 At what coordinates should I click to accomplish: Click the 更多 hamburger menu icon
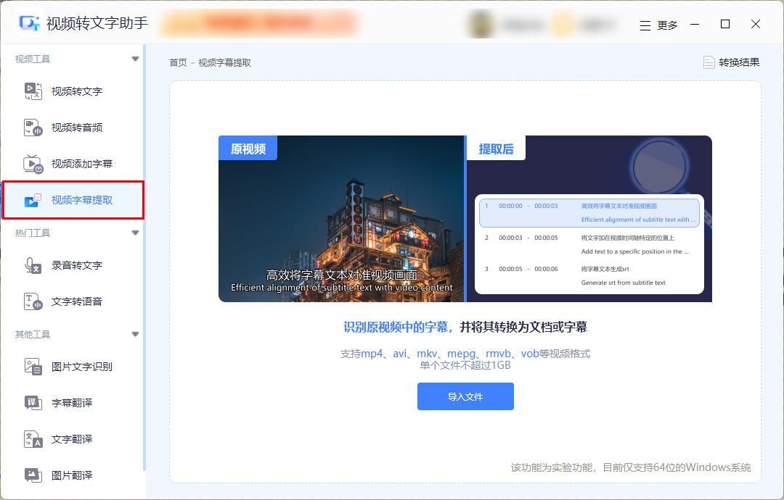click(x=645, y=25)
